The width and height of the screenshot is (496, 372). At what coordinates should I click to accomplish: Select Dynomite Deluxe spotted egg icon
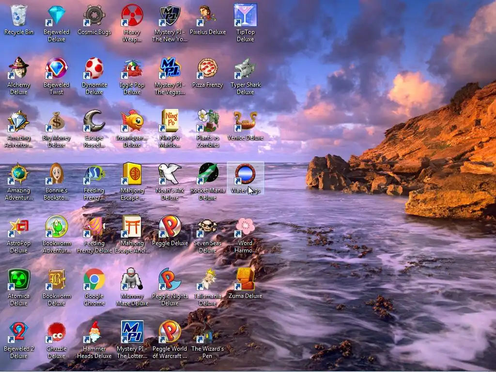coord(94,68)
